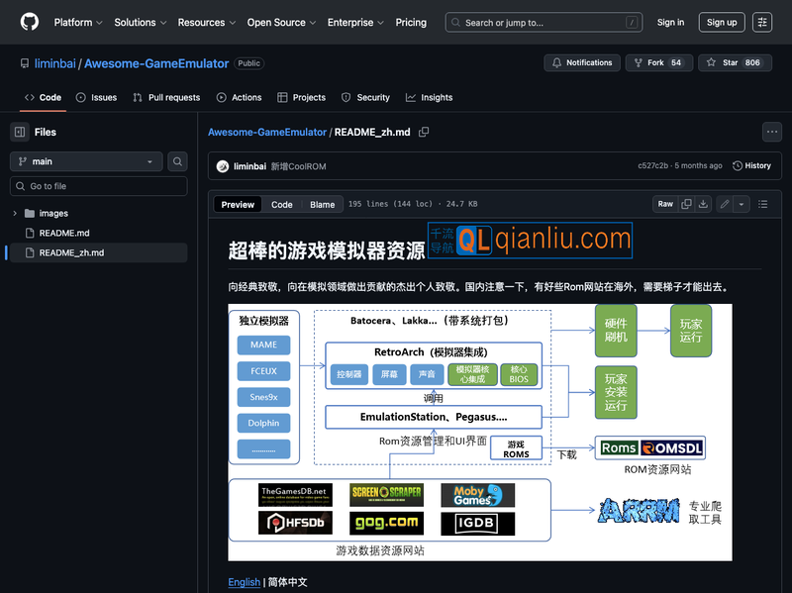Click the English language link
The width and height of the screenshot is (792, 593).
click(x=244, y=582)
